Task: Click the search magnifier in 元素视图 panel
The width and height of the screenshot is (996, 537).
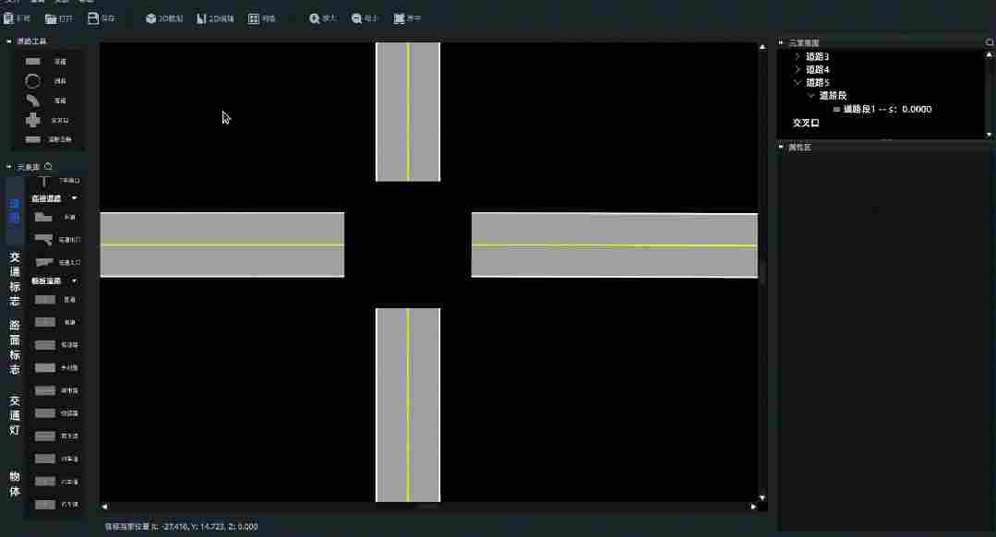Action: click(988, 42)
